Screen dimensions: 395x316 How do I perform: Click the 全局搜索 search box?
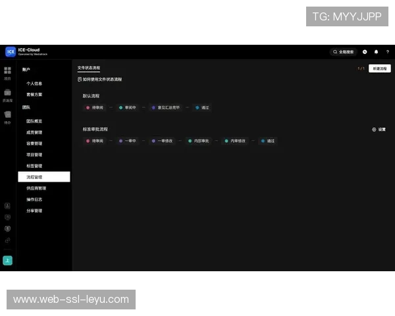tap(343, 51)
